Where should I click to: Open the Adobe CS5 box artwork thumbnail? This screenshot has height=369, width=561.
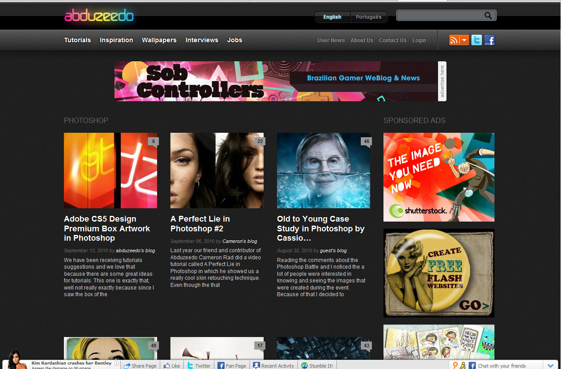[111, 171]
